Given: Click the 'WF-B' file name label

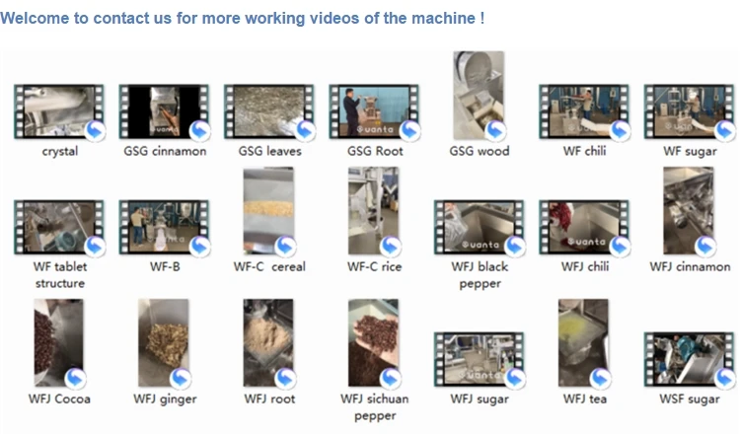Looking at the screenshot, I should pos(165,266).
